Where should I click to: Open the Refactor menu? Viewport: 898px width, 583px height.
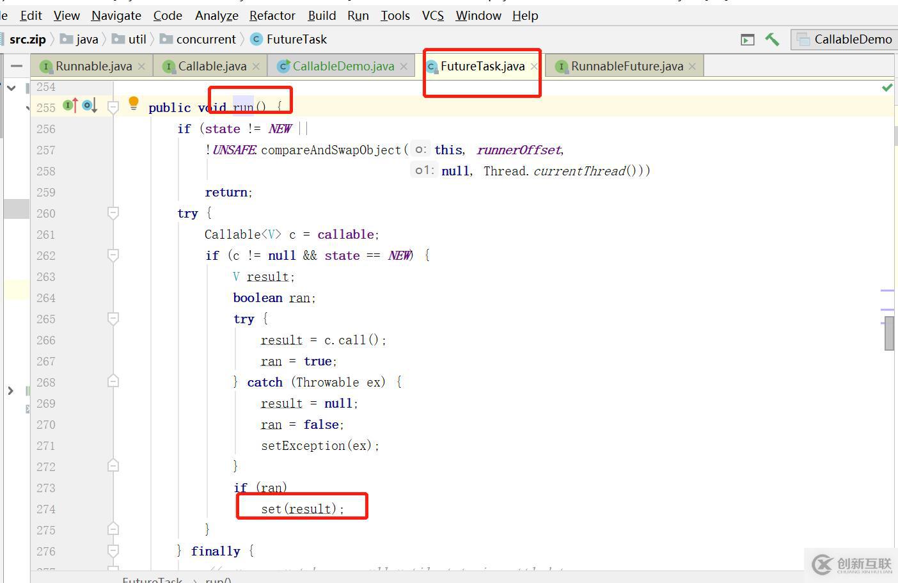coord(272,15)
